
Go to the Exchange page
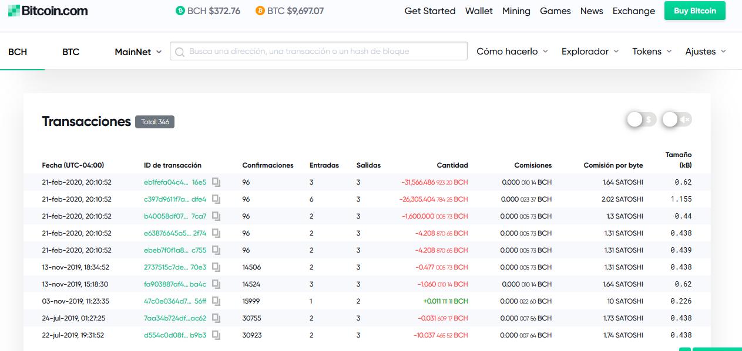click(x=634, y=11)
